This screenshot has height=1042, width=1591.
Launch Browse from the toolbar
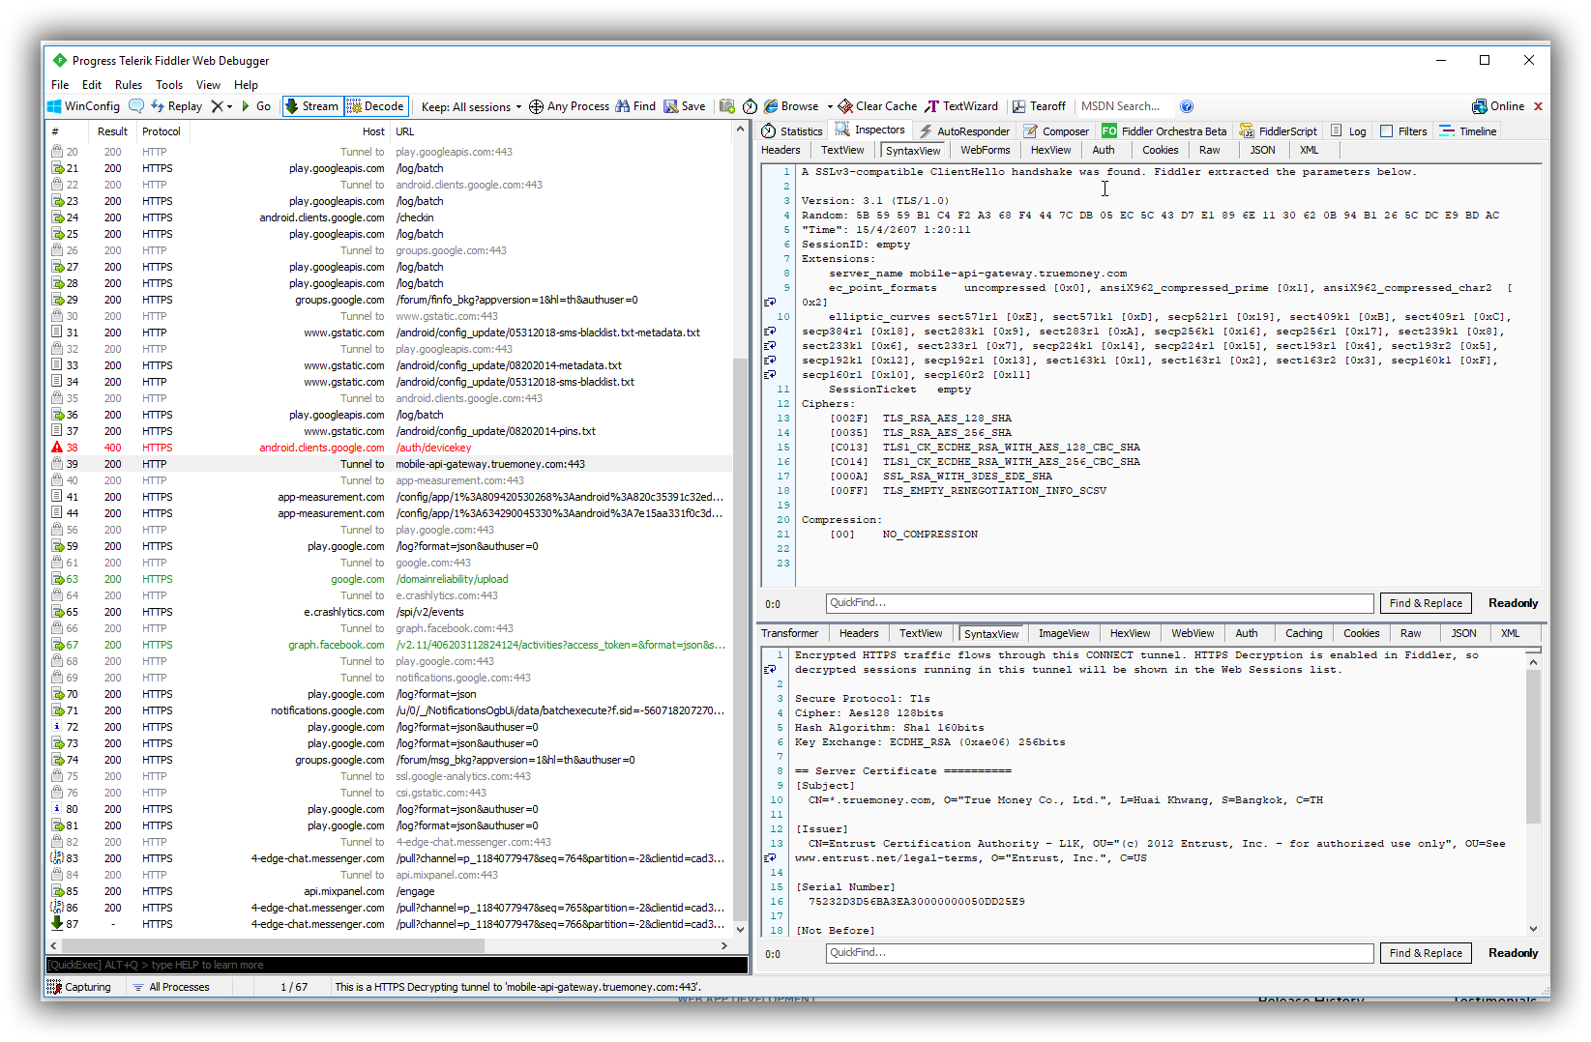tap(791, 106)
